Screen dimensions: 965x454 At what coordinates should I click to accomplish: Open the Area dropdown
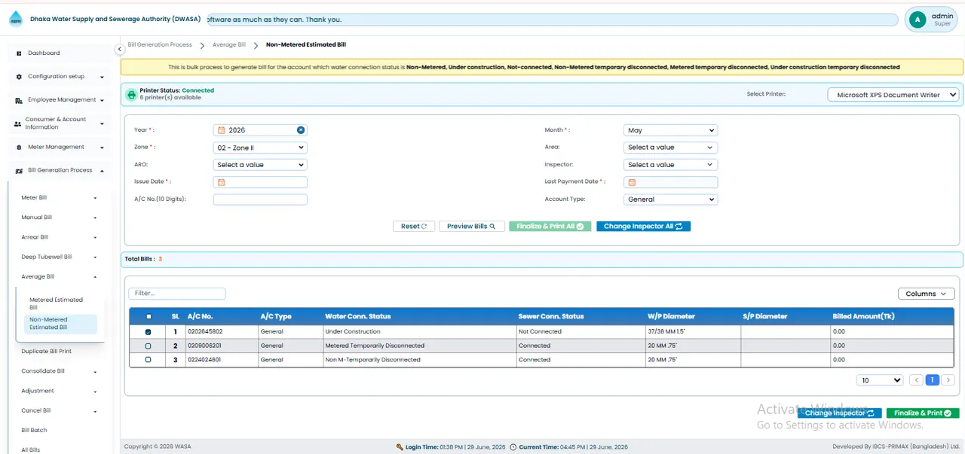(x=670, y=148)
